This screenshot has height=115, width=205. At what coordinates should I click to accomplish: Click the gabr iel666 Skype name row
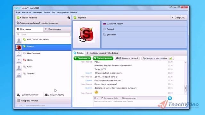point(144,34)
